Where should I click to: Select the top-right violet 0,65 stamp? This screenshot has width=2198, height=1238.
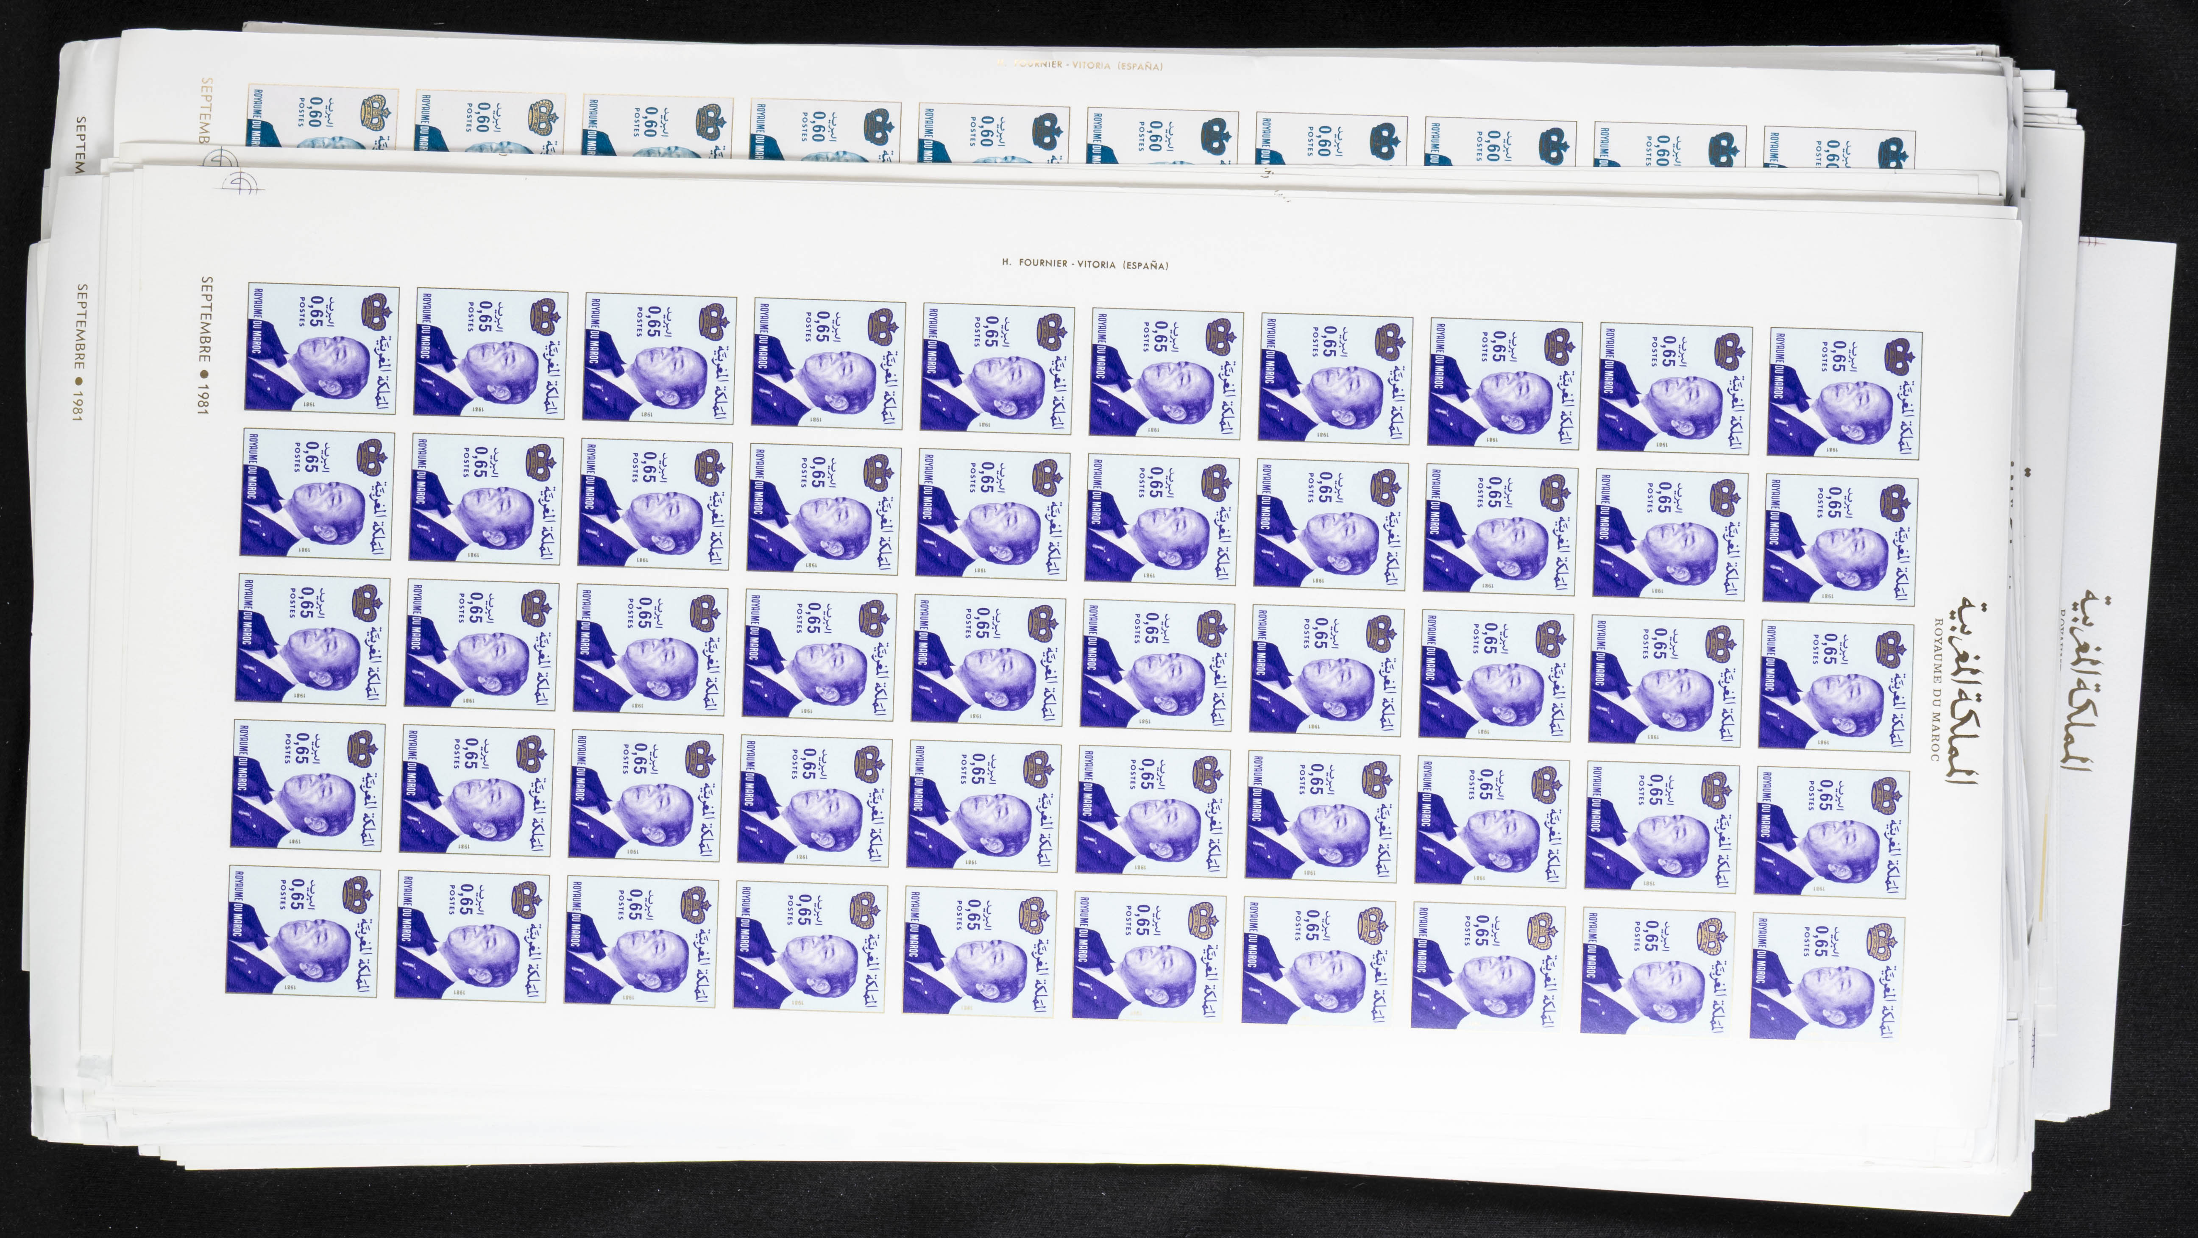(x=1844, y=393)
